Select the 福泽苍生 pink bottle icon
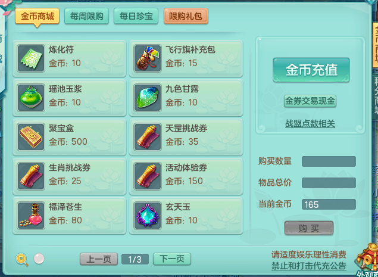 pyautogui.click(x=31, y=216)
